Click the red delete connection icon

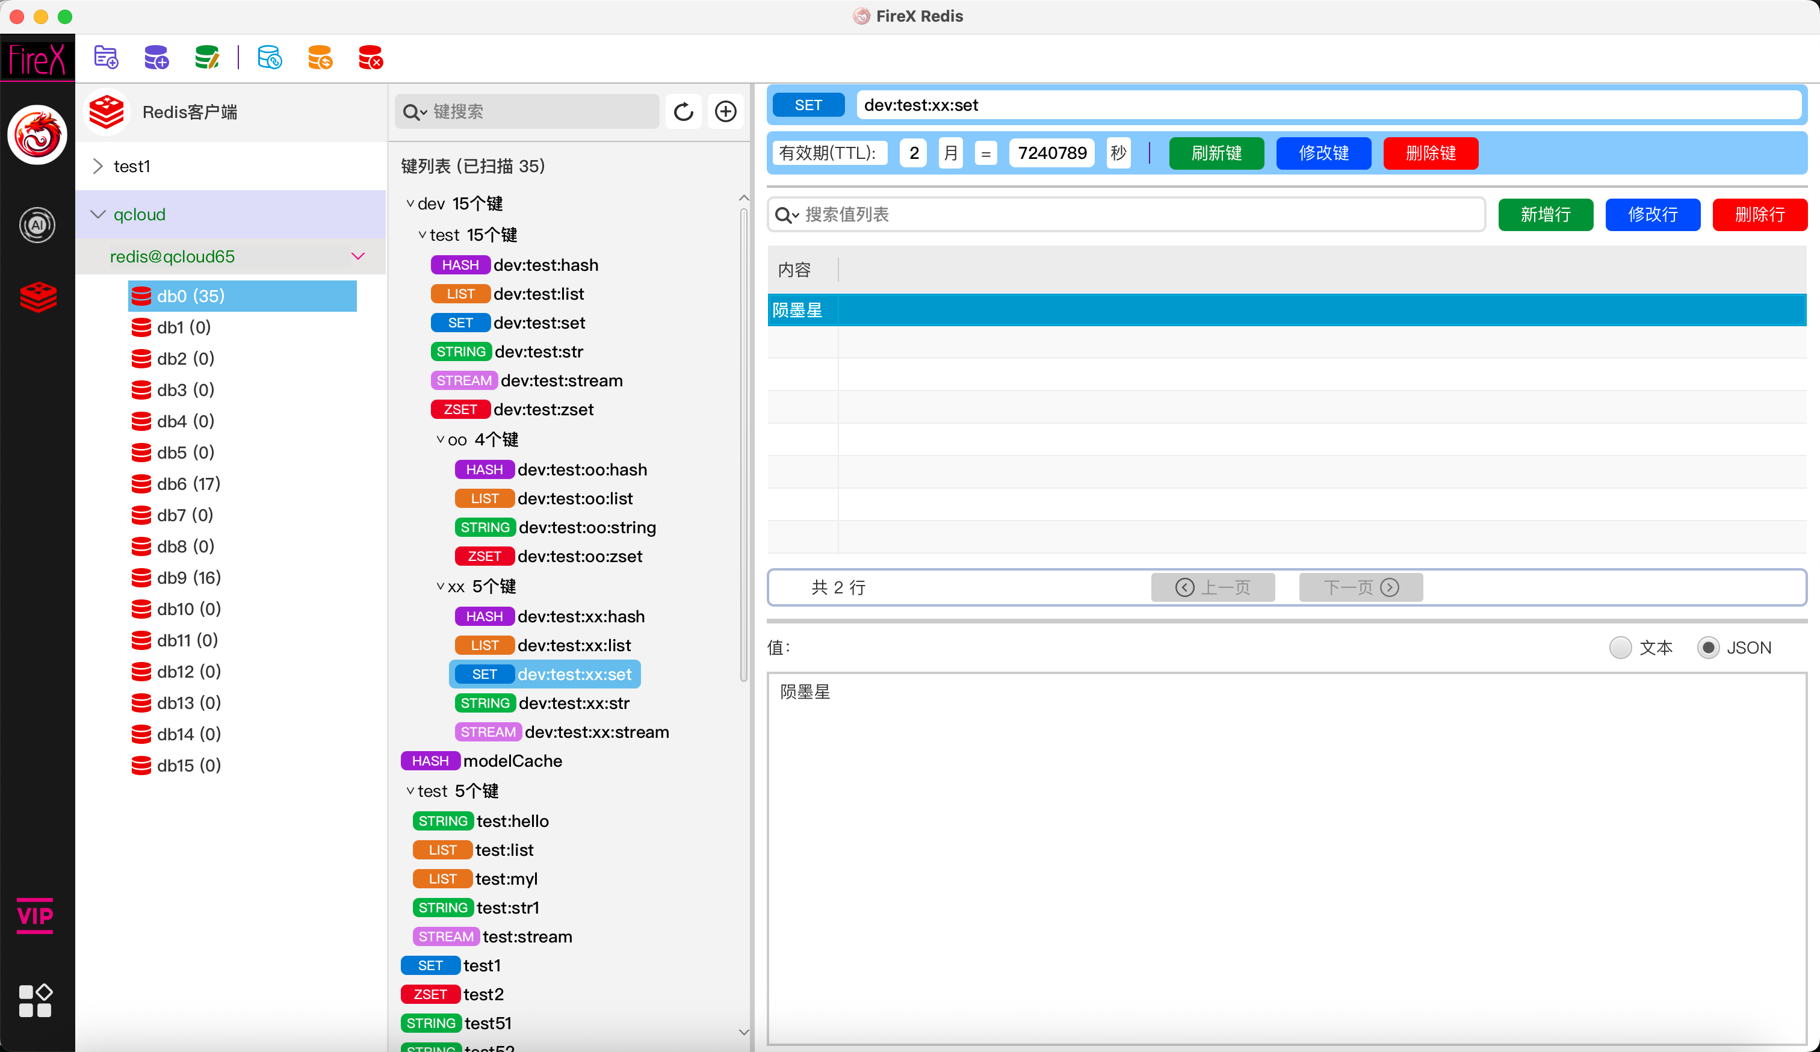coord(371,58)
